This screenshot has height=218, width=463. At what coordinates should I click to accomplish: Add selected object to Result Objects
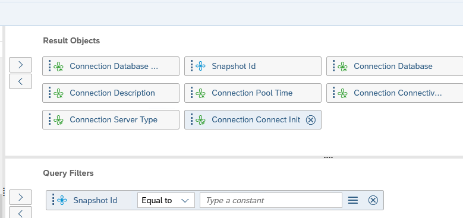point(20,65)
